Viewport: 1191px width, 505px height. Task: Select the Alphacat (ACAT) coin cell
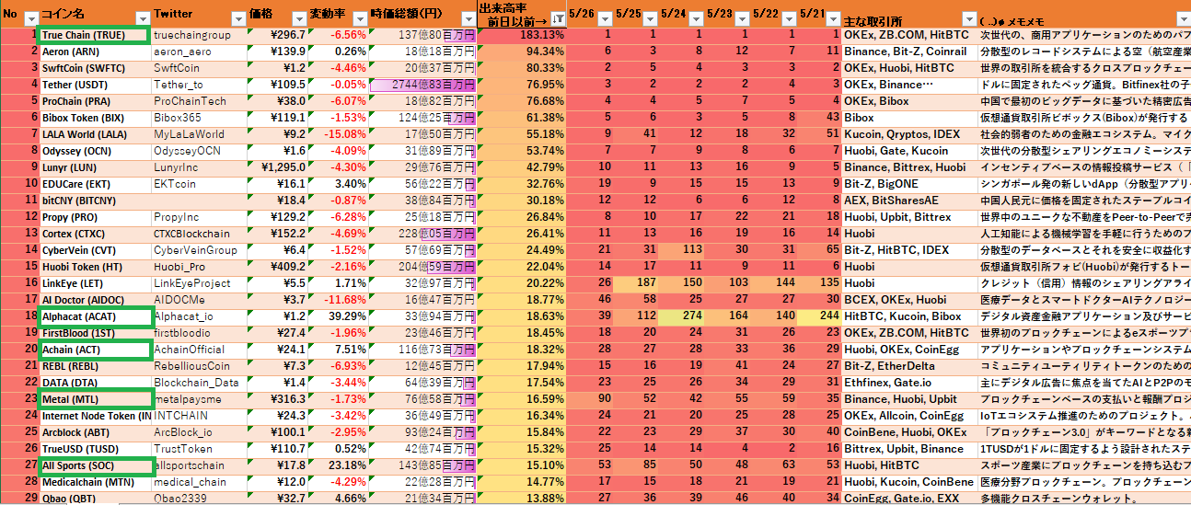(x=94, y=317)
